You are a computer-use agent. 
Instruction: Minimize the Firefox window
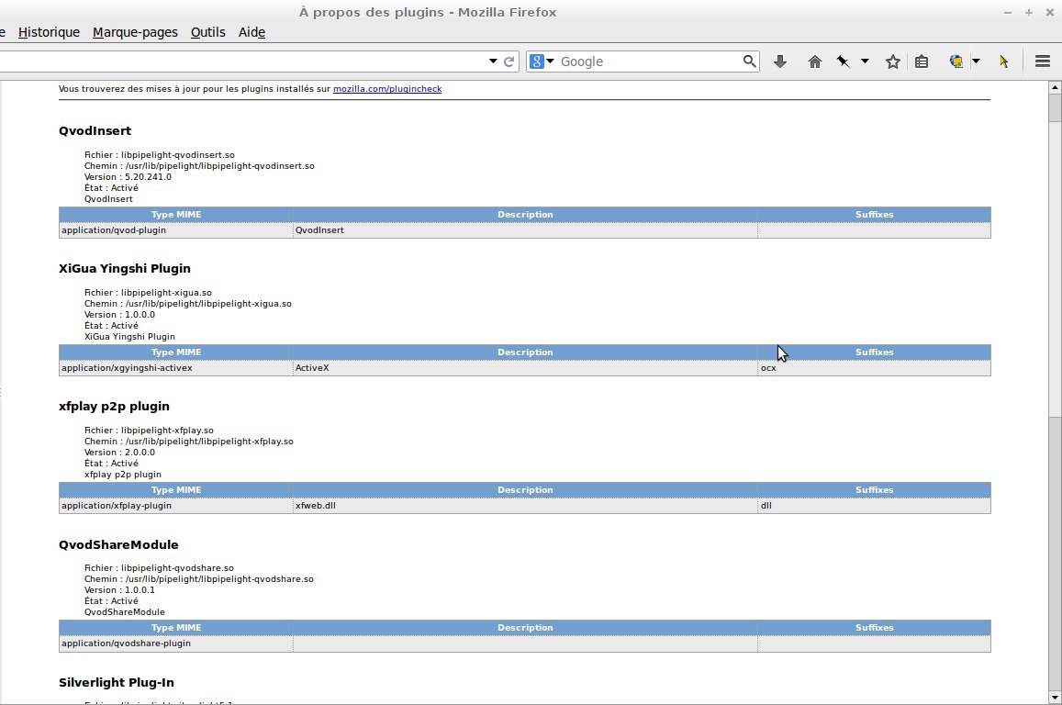[x=1008, y=12]
